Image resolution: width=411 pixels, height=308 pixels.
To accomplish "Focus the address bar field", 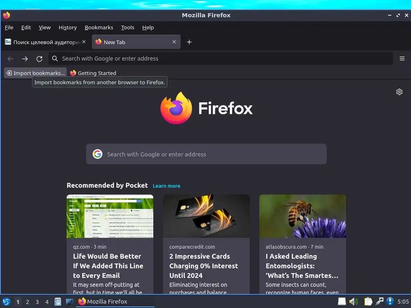I will [x=221, y=59].
